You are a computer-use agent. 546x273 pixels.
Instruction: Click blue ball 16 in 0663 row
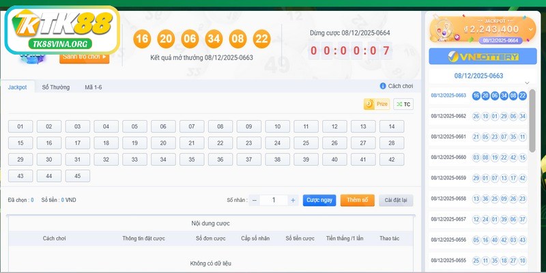(x=476, y=96)
